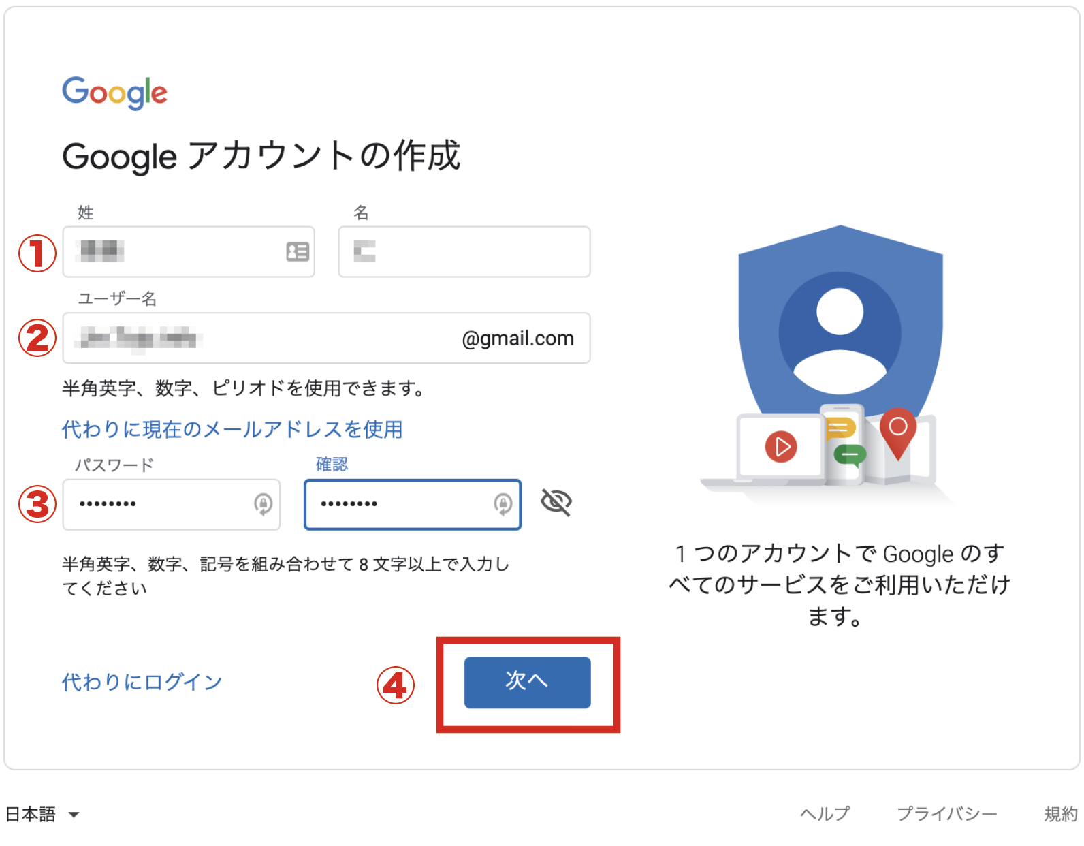Click the @gmail.com suffix text
This screenshot has width=1084, height=846.
[517, 339]
